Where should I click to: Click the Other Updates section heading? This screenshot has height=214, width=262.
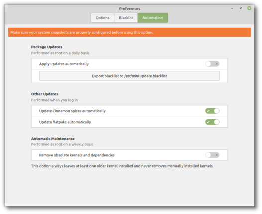45,94
